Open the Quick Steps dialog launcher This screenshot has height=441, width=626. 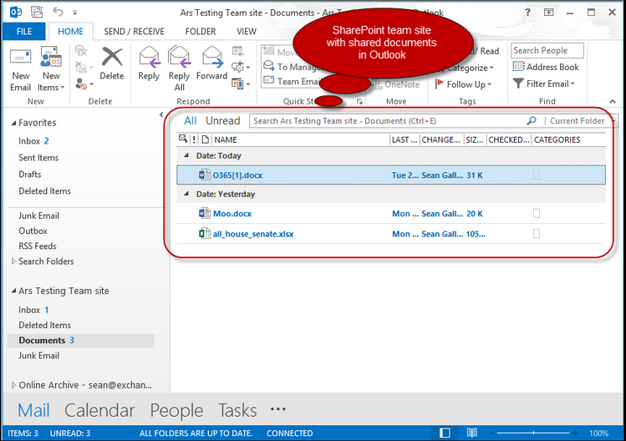359,101
